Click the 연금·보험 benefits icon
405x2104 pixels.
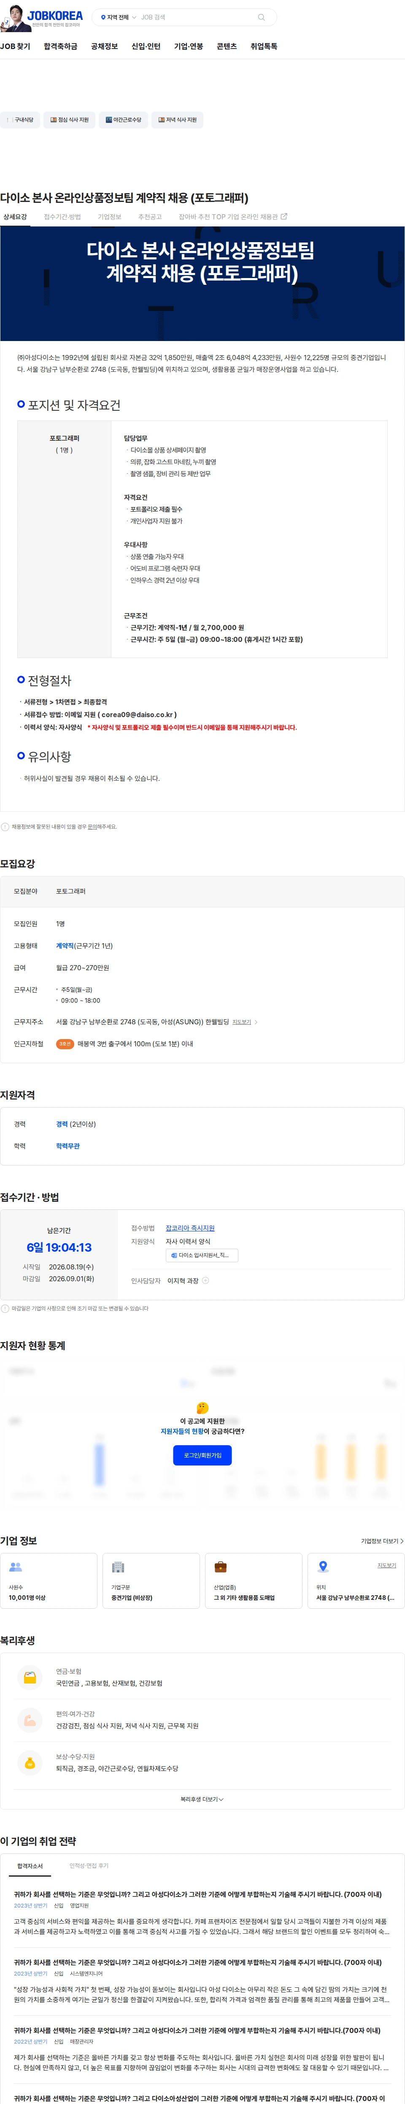click(x=30, y=1677)
